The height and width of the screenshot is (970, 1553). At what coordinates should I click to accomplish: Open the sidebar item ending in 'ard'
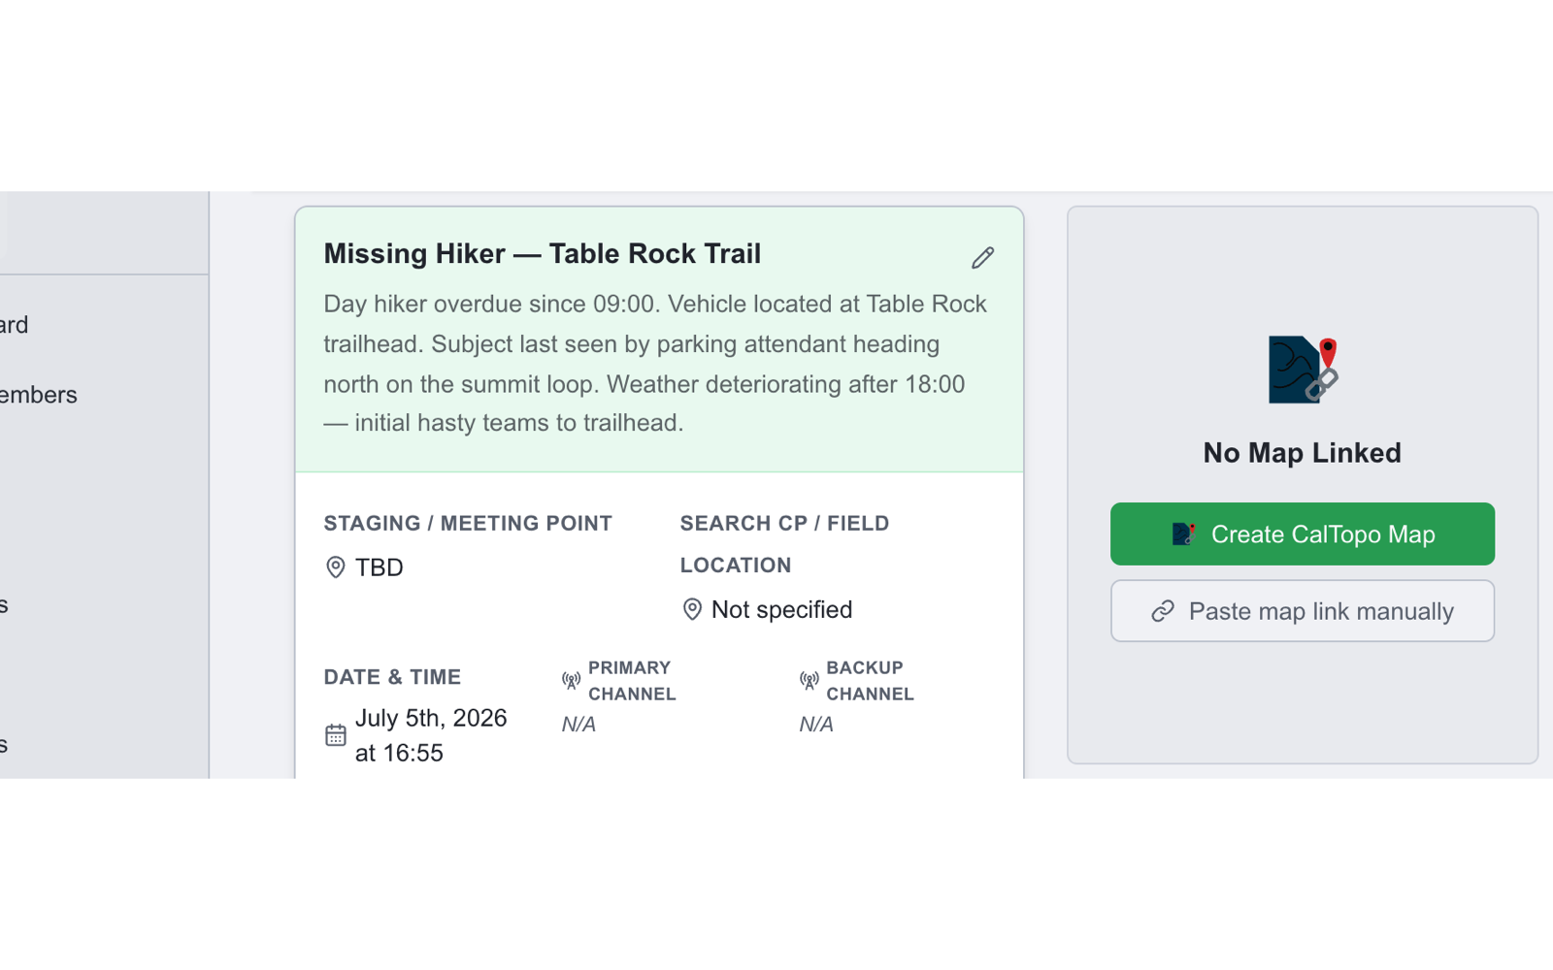(14, 325)
